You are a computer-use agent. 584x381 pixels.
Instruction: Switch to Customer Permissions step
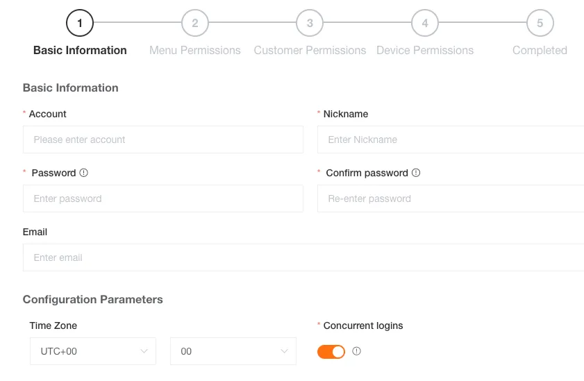click(x=310, y=50)
